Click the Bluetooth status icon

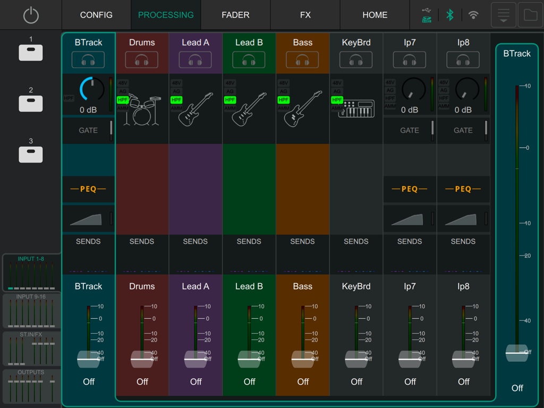coord(449,15)
